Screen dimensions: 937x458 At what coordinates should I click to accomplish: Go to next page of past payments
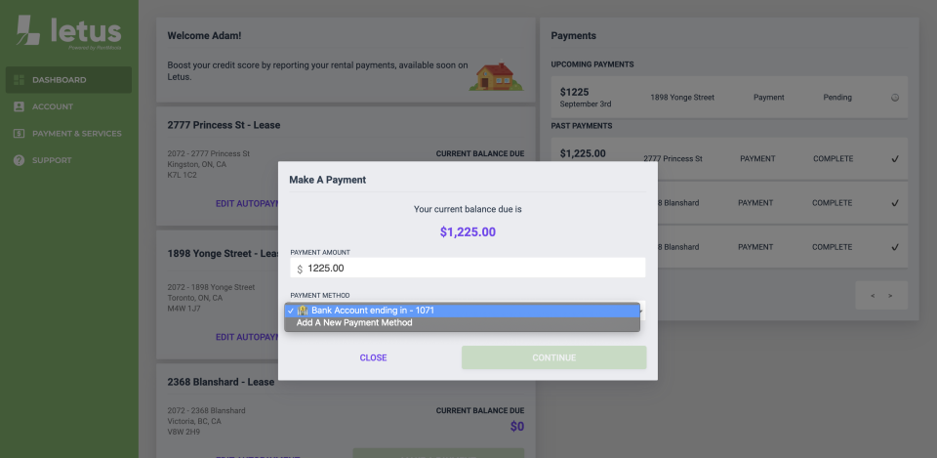[890, 296]
